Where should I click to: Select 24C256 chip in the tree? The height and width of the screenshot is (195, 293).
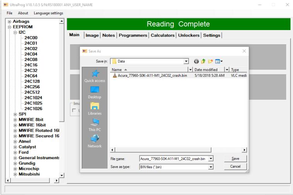(32, 87)
